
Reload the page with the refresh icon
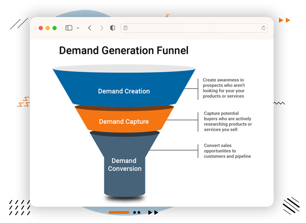click(264, 28)
